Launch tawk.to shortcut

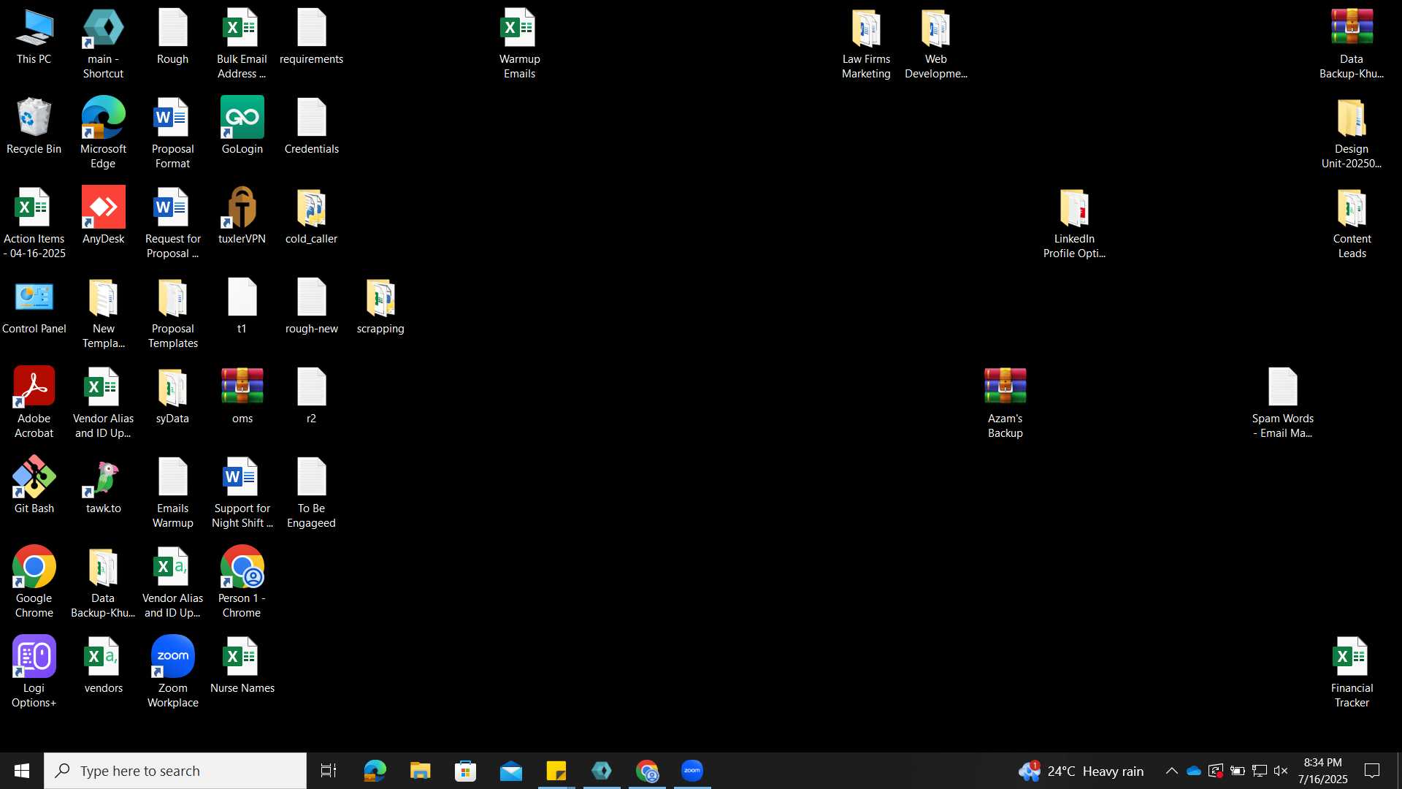click(x=103, y=486)
